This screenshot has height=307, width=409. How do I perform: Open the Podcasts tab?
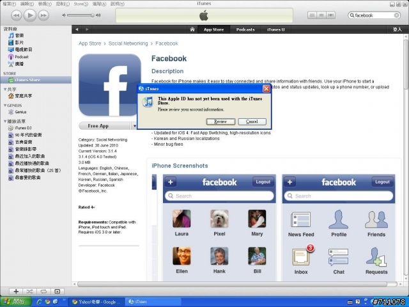click(245, 29)
